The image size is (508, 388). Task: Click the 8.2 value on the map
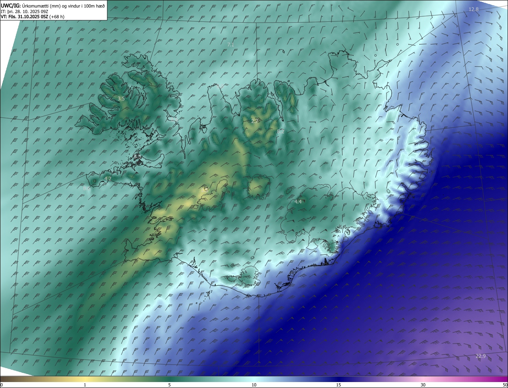pyautogui.click(x=281, y=131)
